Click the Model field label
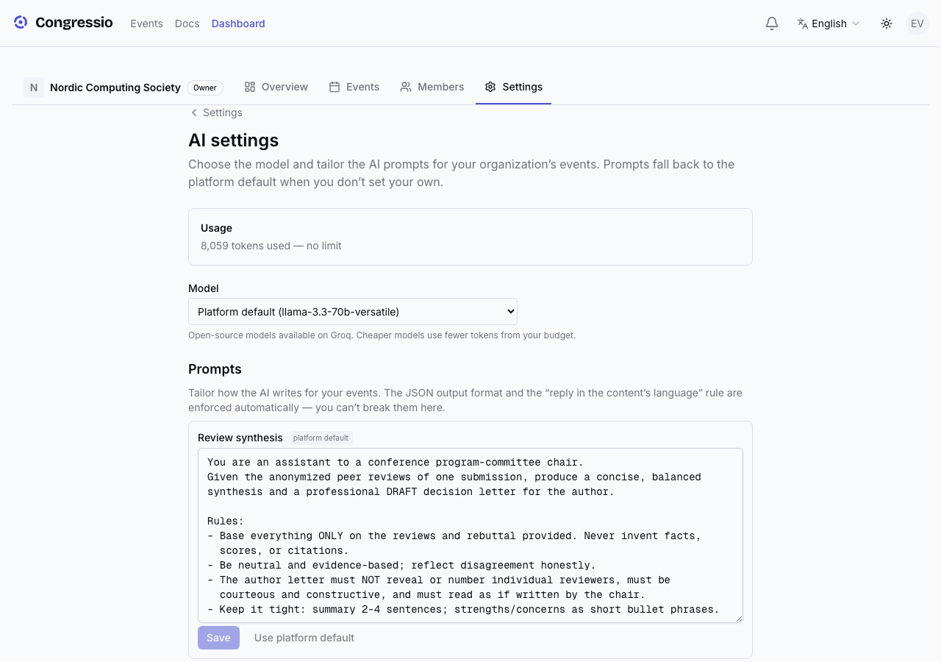 coord(204,288)
